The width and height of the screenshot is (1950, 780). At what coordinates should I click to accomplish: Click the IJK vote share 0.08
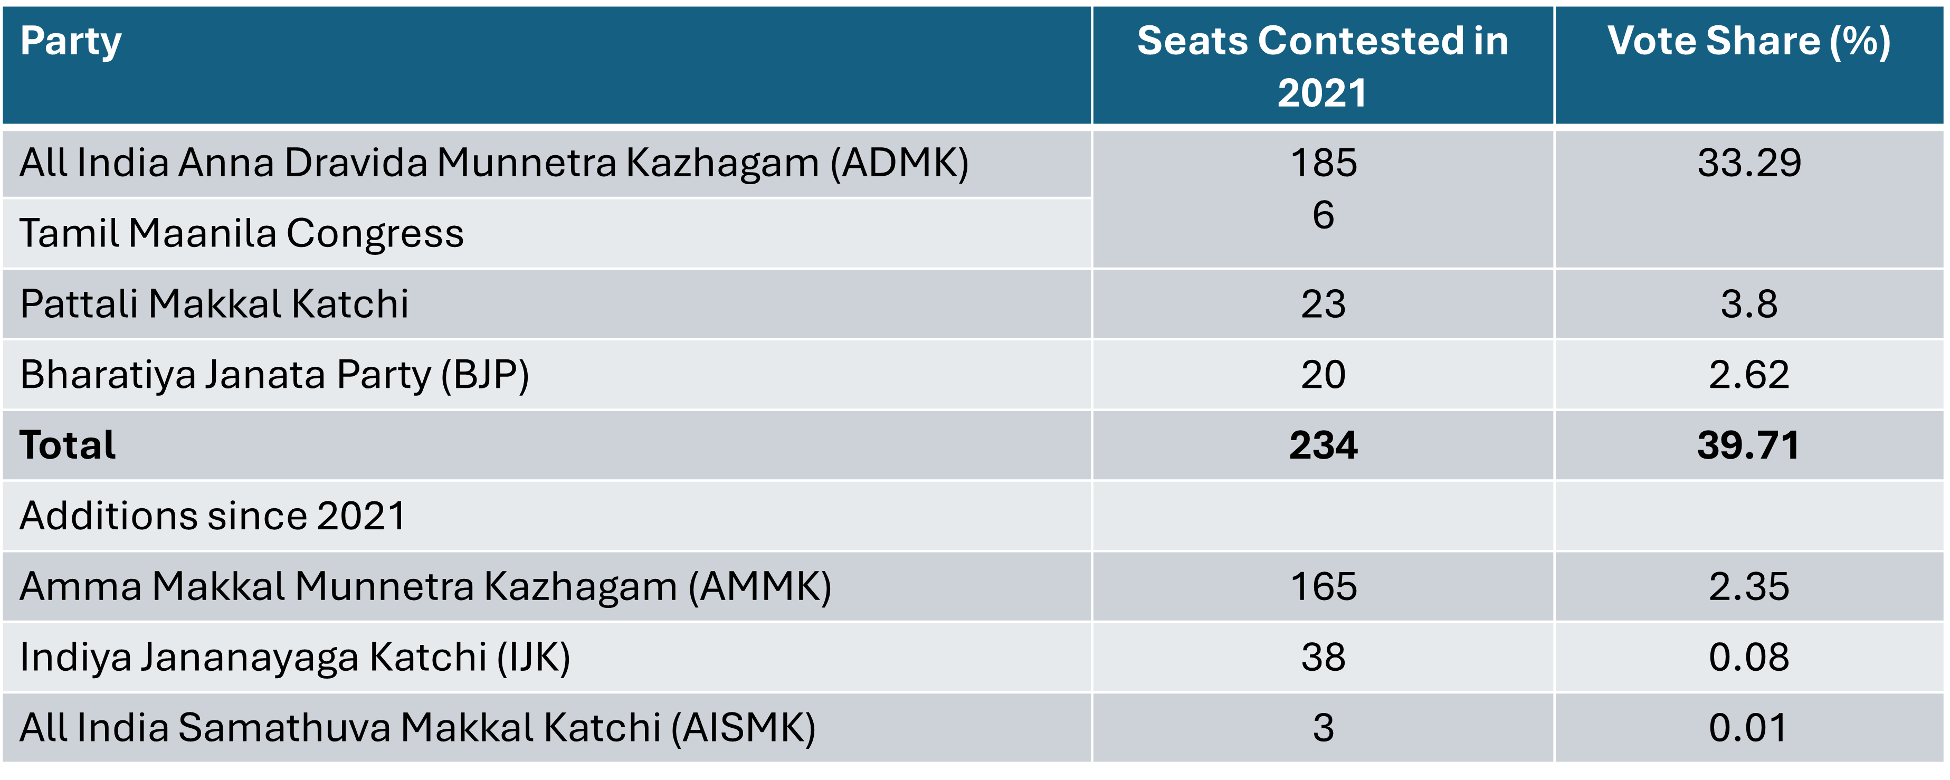(x=1748, y=657)
